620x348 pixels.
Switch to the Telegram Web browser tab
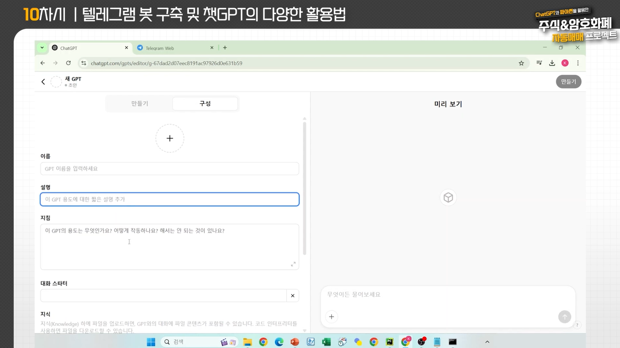click(175, 48)
